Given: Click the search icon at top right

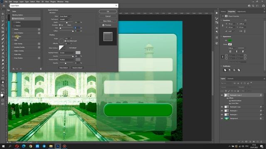Looking at the screenshot, I should pos(253,6).
